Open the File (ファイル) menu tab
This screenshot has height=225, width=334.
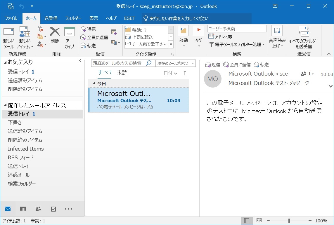tap(11, 18)
